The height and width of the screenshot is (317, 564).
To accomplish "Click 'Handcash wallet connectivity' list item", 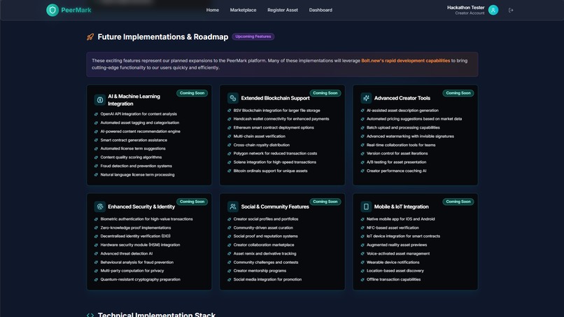I will pyautogui.click(x=281, y=119).
